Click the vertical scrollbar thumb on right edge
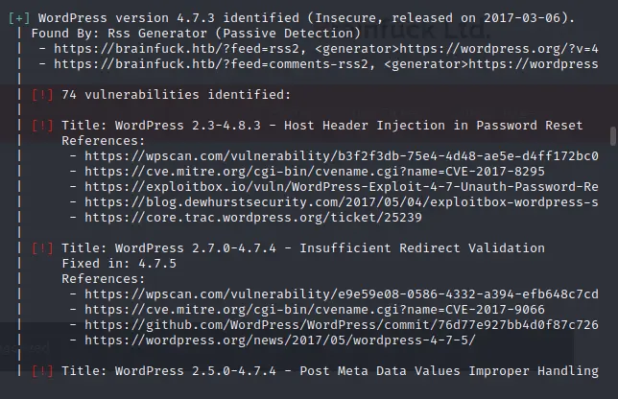 pos(613,136)
